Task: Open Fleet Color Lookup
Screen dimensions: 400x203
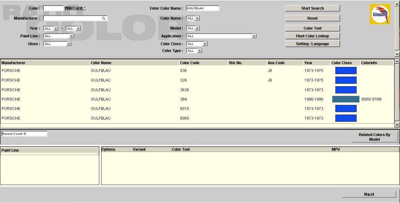Action: 312,36
